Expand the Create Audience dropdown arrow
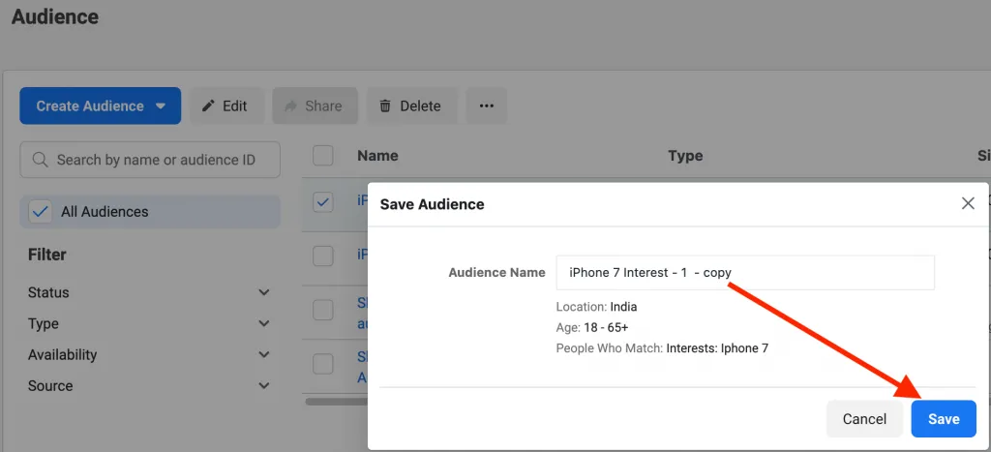The image size is (991, 452). tap(161, 106)
